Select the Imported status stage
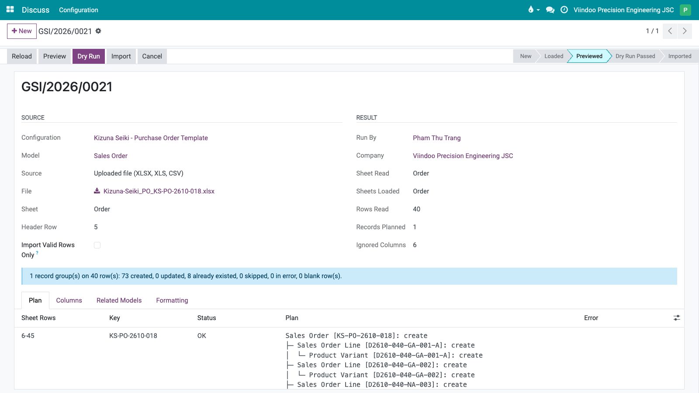The image size is (699, 393). [x=680, y=56]
